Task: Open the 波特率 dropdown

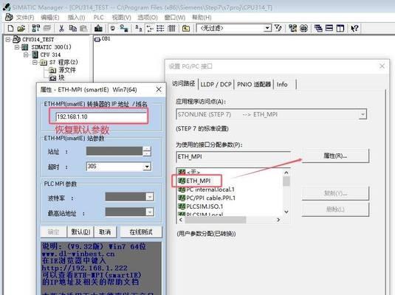Action: (x=150, y=197)
